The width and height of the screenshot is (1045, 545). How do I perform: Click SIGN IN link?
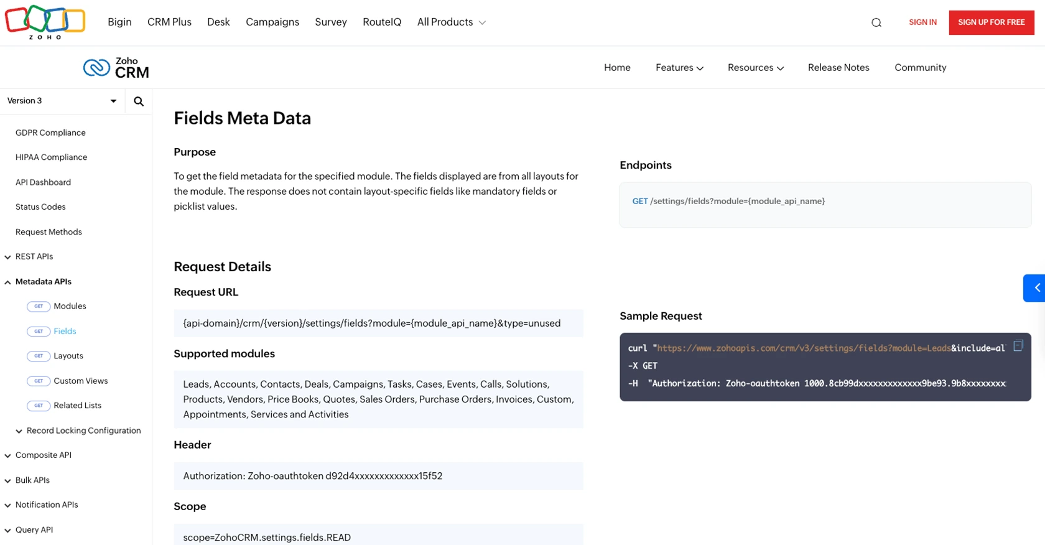coord(922,22)
